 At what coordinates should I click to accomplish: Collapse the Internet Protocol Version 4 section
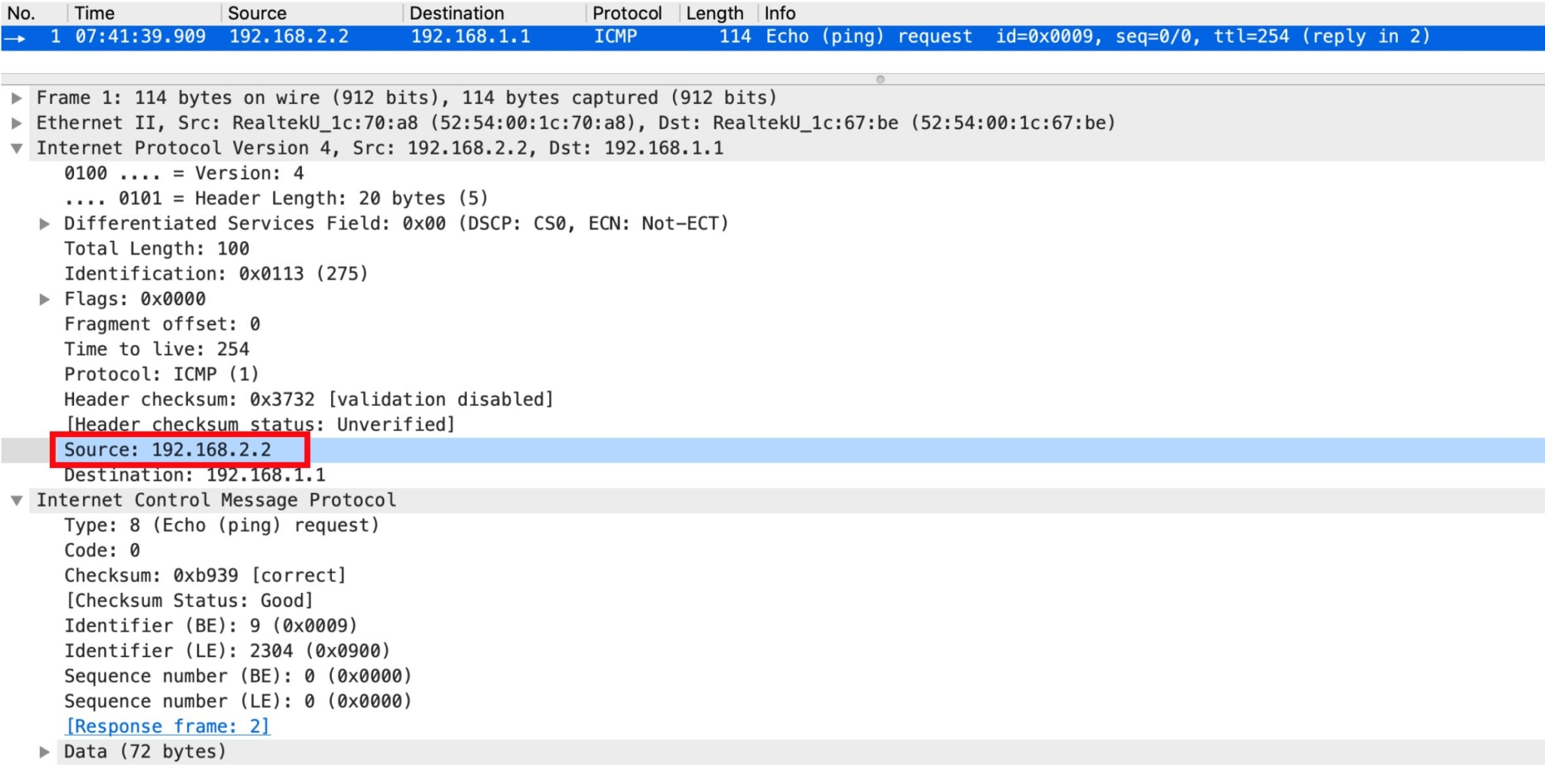tap(16, 149)
